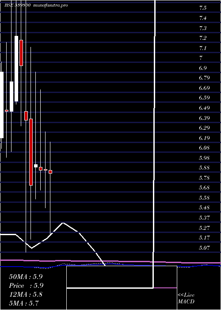Click the 6.39 price axis label
The image size is (221, 310).
tap(204, 118)
